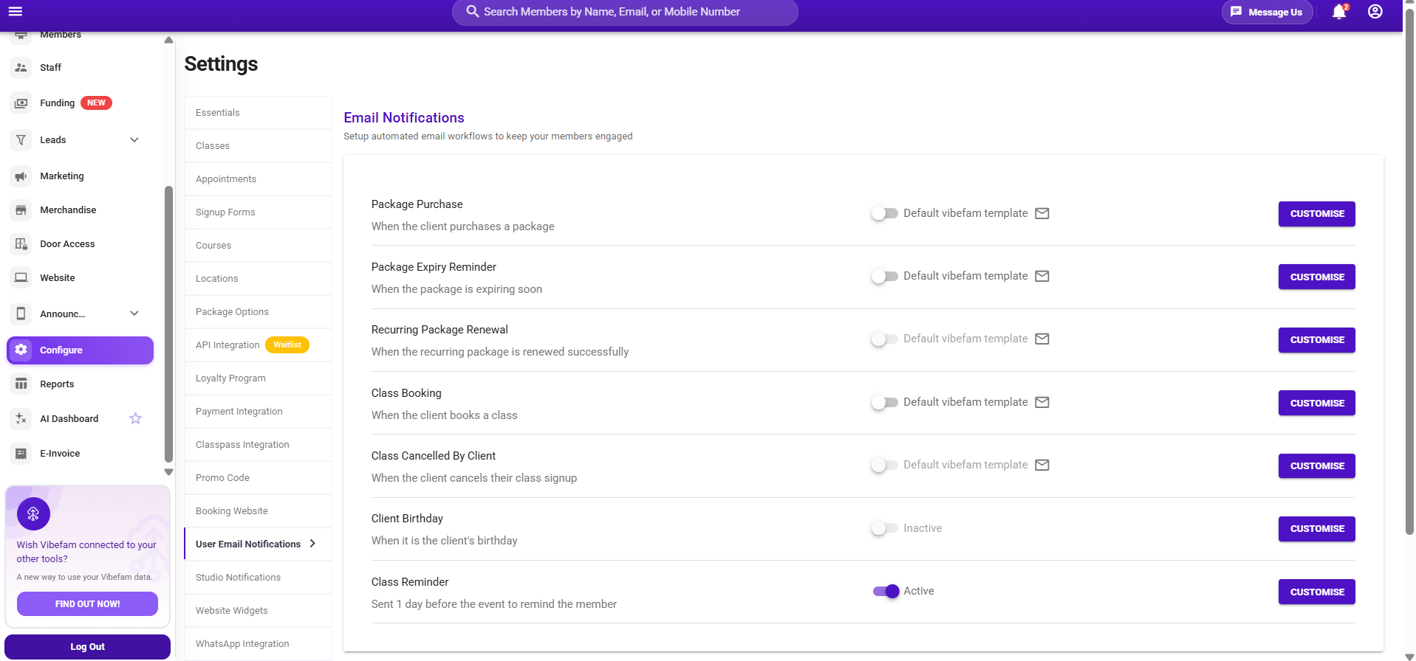Open the Booking Website settings tab
This screenshot has width=1416, height=661.
point(259,511)
